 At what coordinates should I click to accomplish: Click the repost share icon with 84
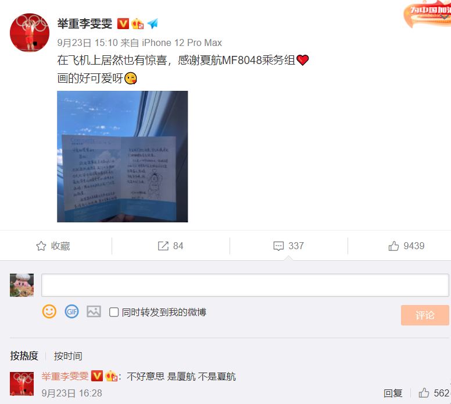(163, 246)
